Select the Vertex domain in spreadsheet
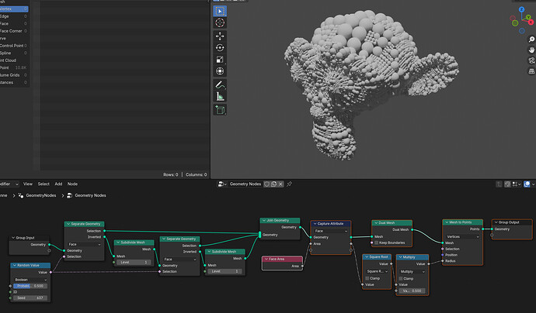 (14, 9)
